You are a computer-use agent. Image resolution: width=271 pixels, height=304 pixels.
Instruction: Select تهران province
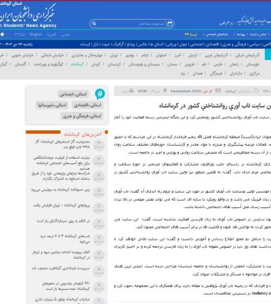click(x=114, y=55)
